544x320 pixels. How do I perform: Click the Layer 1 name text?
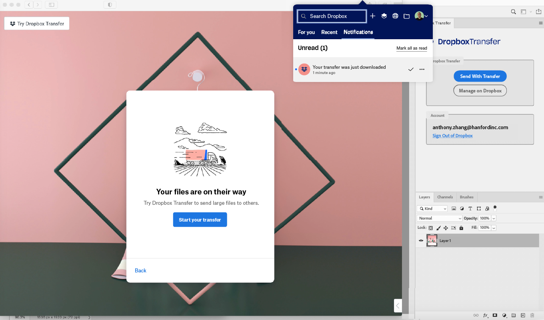(x=445, y=240)
